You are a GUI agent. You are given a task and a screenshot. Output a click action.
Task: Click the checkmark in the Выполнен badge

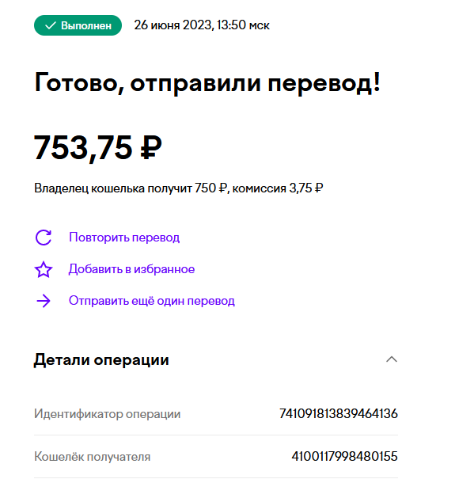coord(51,25)
